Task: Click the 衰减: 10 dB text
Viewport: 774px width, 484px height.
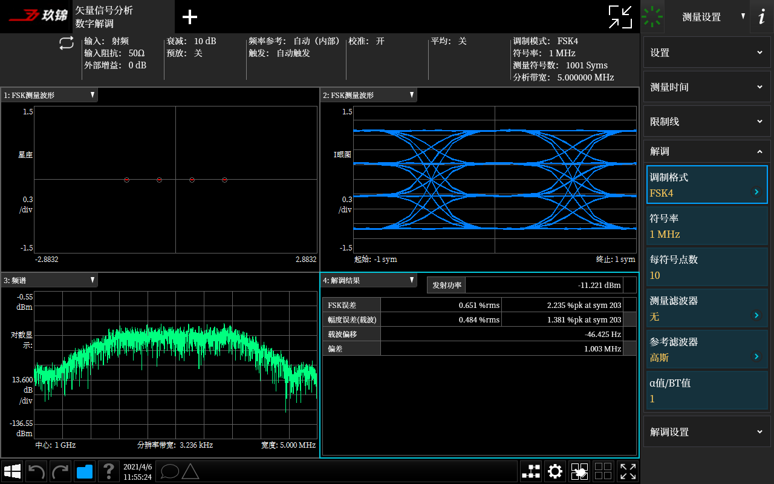Action: [191, 41]
